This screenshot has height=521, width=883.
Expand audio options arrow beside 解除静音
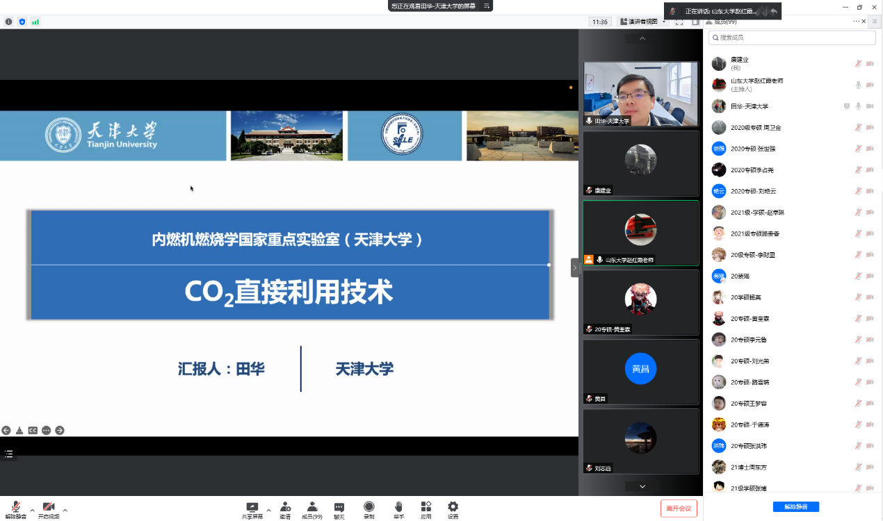pos(32,510)
